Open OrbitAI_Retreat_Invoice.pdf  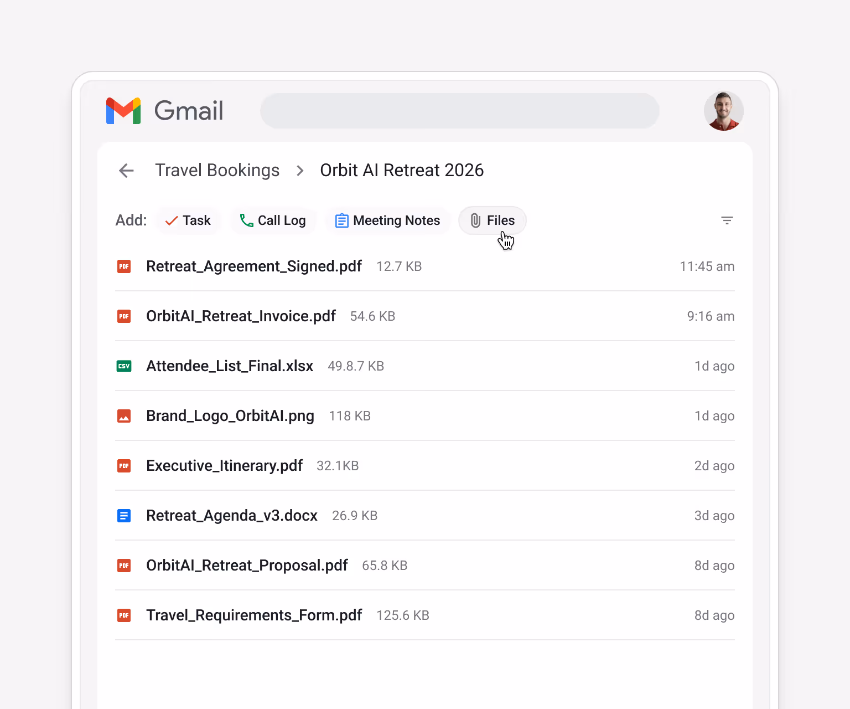tap(241, 316)
